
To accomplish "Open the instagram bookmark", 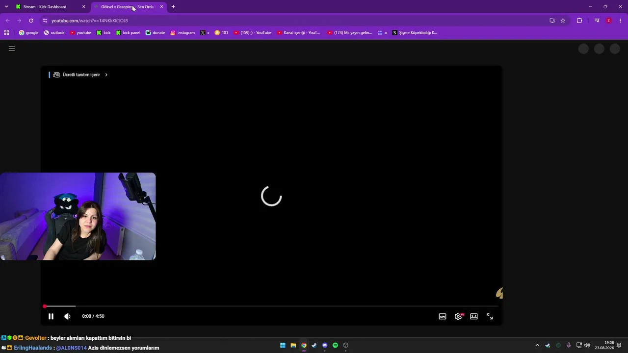I will [183, 33].
